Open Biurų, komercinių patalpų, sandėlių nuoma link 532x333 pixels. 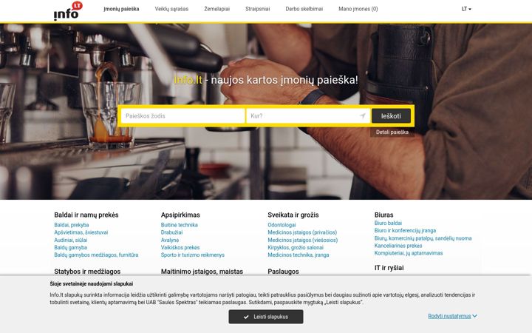pyautogui.click(x=423, y=238)
